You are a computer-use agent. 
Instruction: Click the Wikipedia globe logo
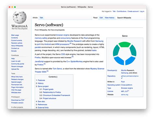[x=19, y=18]
